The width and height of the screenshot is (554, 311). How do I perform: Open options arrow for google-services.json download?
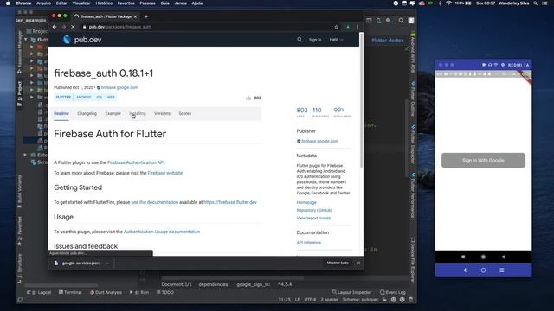107,263
